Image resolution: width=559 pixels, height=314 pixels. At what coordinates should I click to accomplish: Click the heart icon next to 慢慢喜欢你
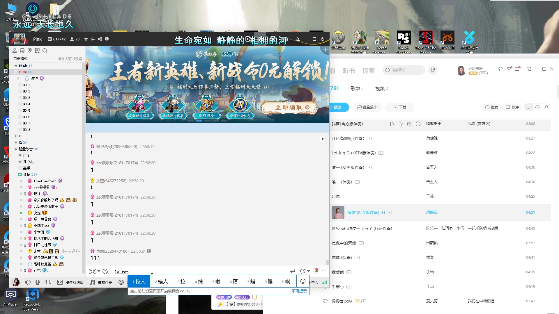325,301
